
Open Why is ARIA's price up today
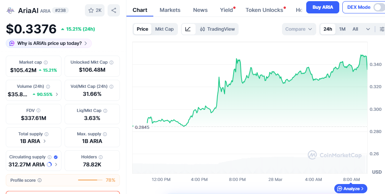(49, 43)
